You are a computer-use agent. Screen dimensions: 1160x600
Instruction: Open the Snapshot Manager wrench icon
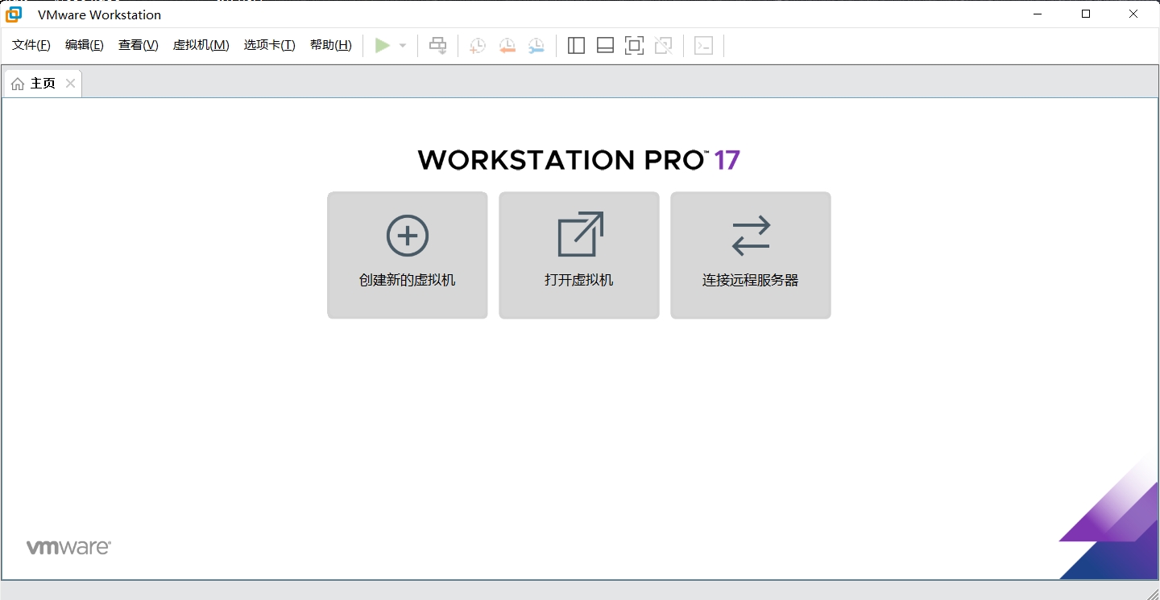tap(536, 46)
